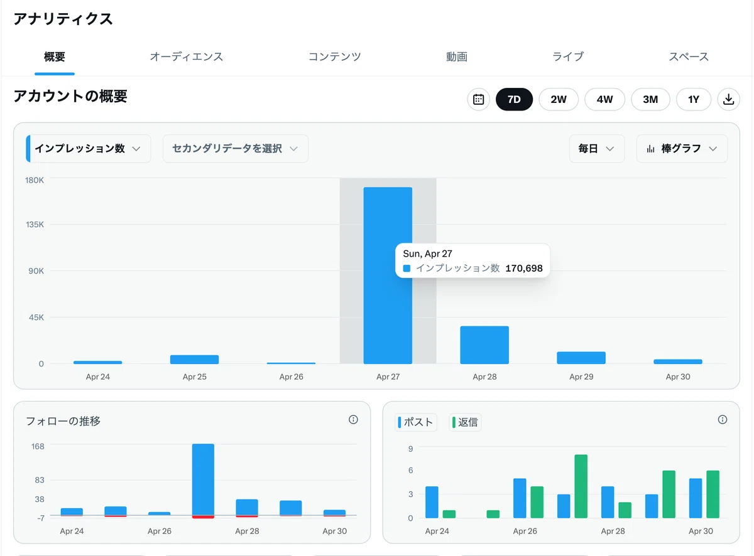Click the -7 label in follower chart
Viewport: 754px width, 556px height.
(40, 518)
